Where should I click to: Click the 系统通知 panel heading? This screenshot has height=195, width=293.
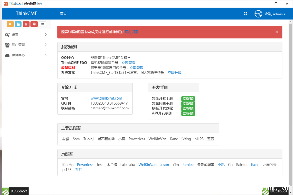tap(69, 47)
